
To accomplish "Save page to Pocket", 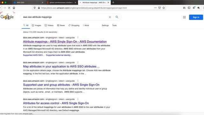I will (159, 8).
